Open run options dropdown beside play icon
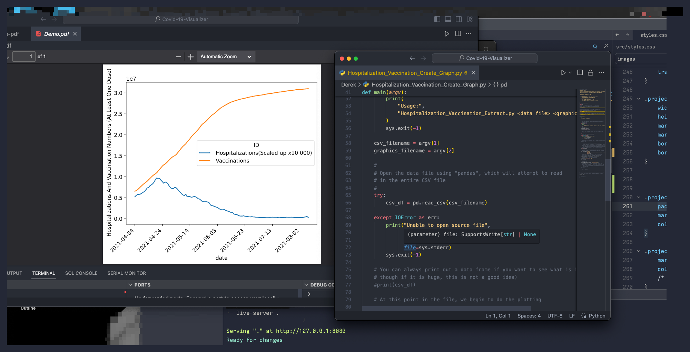The height and width of the screenshot is (352, 690). [x=570, y=73]
